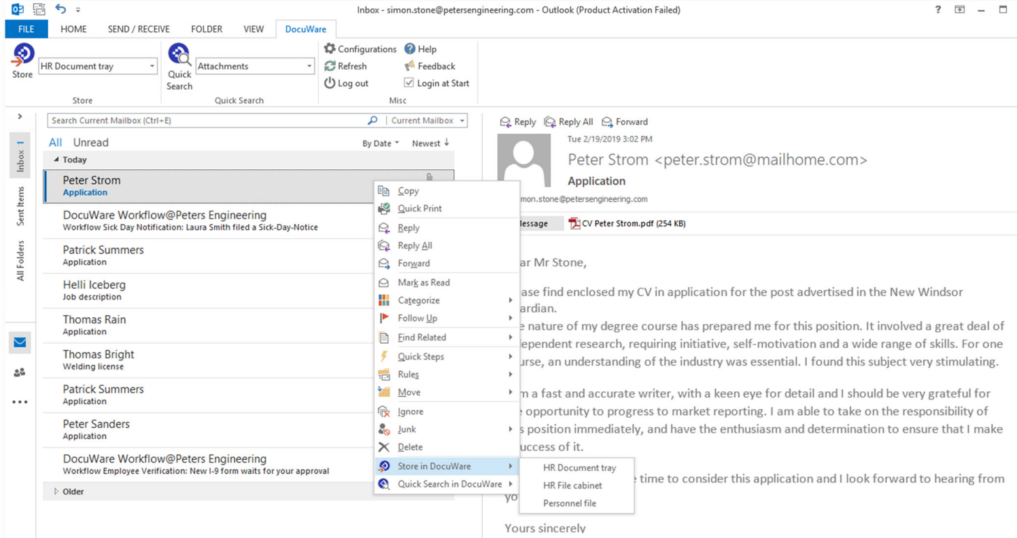This screenshot has width=1017, height=538.
Task: Select Store in DocuWare menu entry
Action: coord(447,466)
